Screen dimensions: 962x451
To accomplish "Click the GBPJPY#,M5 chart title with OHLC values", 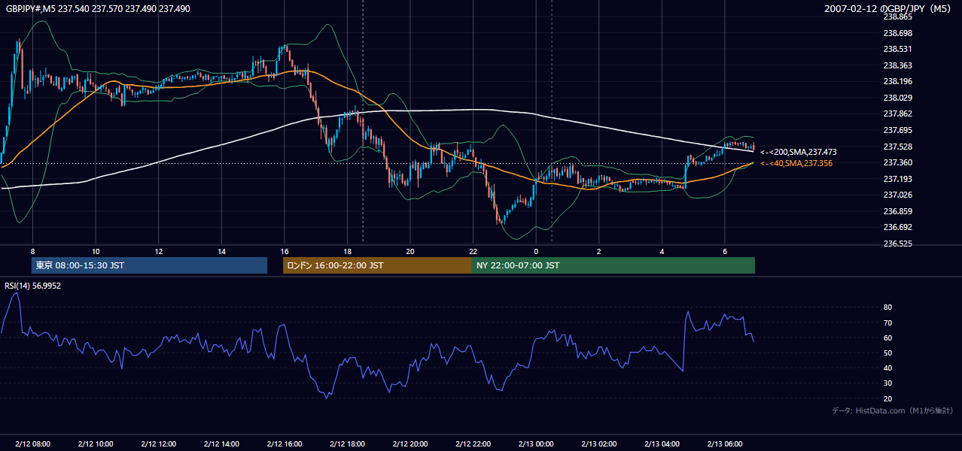I will click(98, 8).
